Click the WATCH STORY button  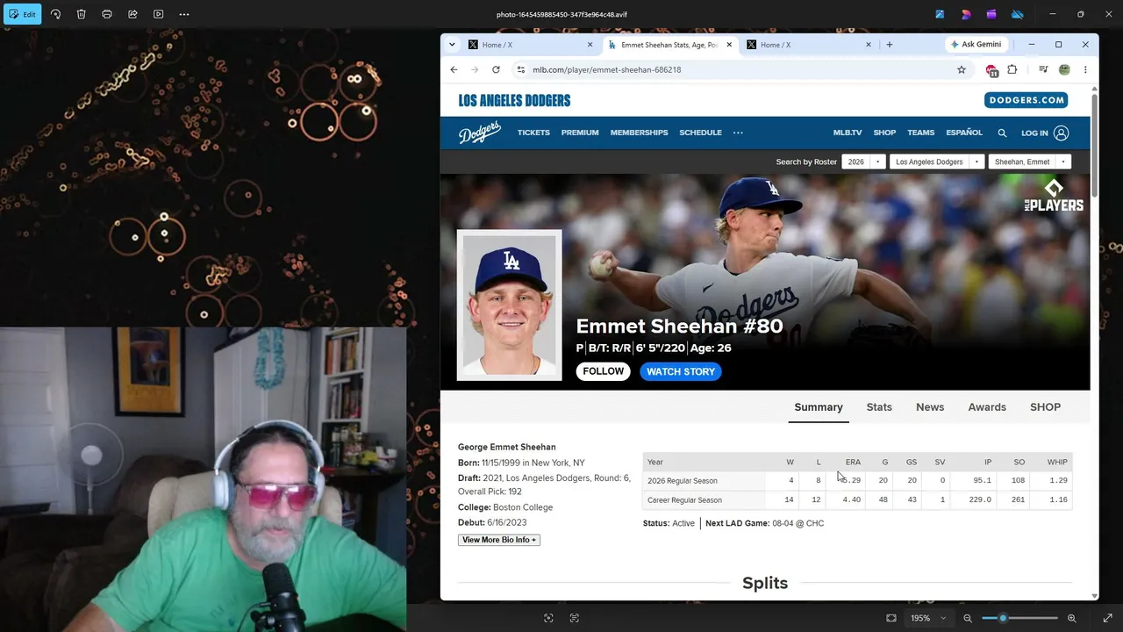pos(681,371)
